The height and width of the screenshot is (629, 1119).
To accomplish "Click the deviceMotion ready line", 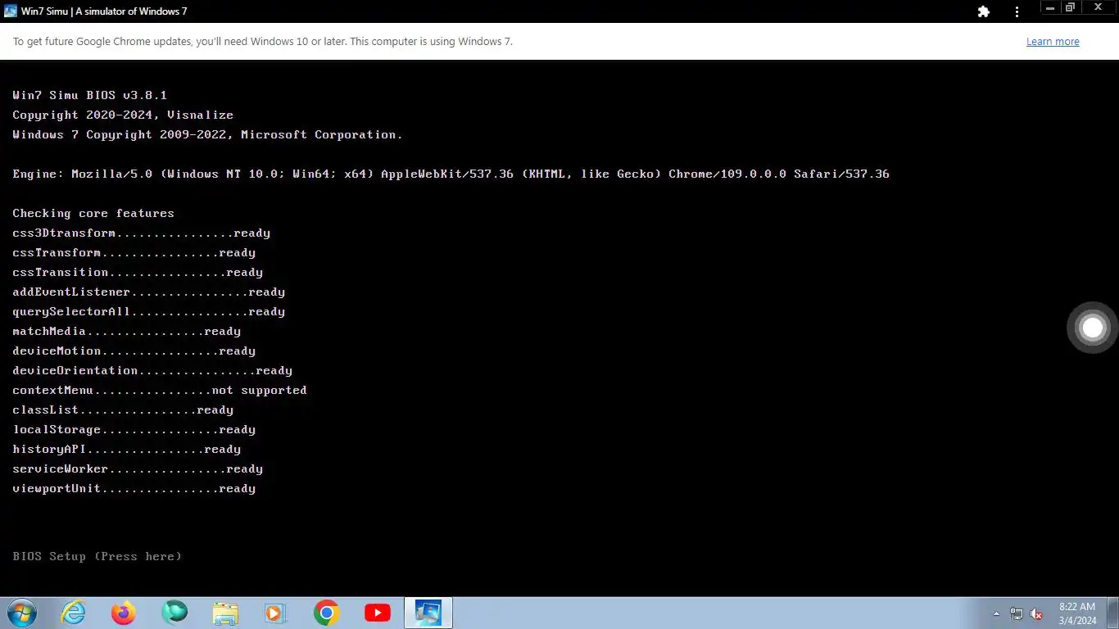I will pos(134,351).
